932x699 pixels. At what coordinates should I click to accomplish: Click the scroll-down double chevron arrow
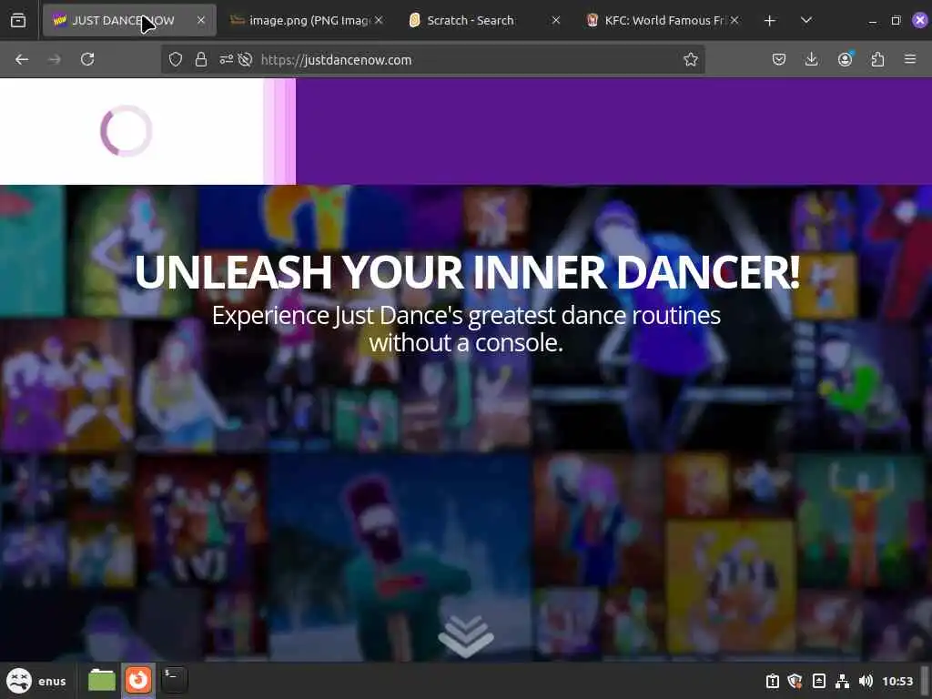coord(465,635)
